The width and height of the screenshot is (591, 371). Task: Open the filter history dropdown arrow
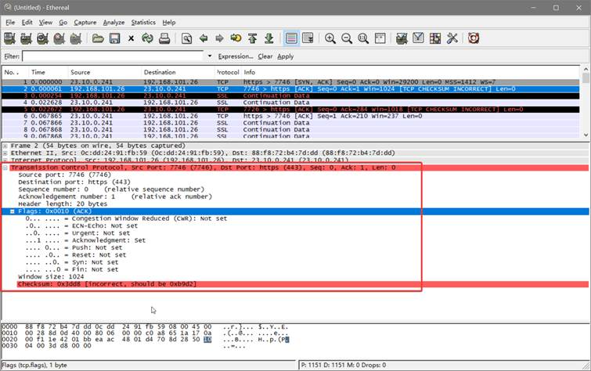(210, 56)
